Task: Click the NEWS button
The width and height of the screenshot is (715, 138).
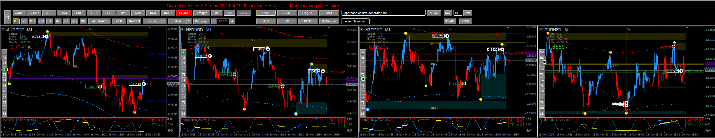Action: [434, 13]
